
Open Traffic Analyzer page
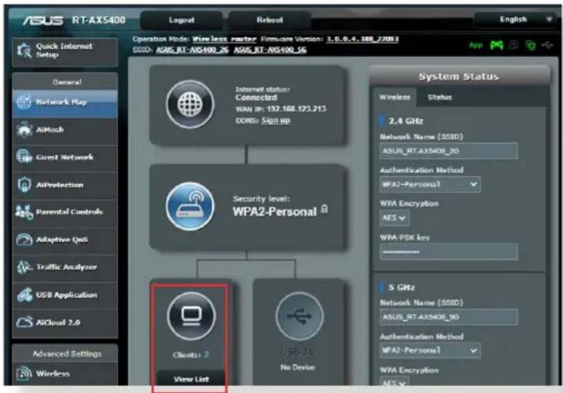(64, 267)
